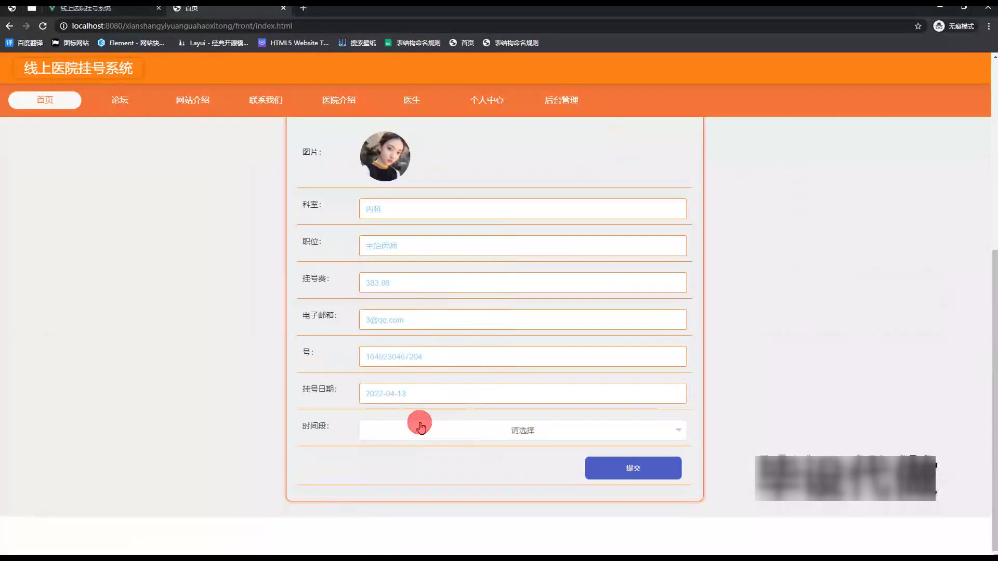Select the 医生 navigation item
The width and height of the screenshot is (998, 561).
point(412,100)
